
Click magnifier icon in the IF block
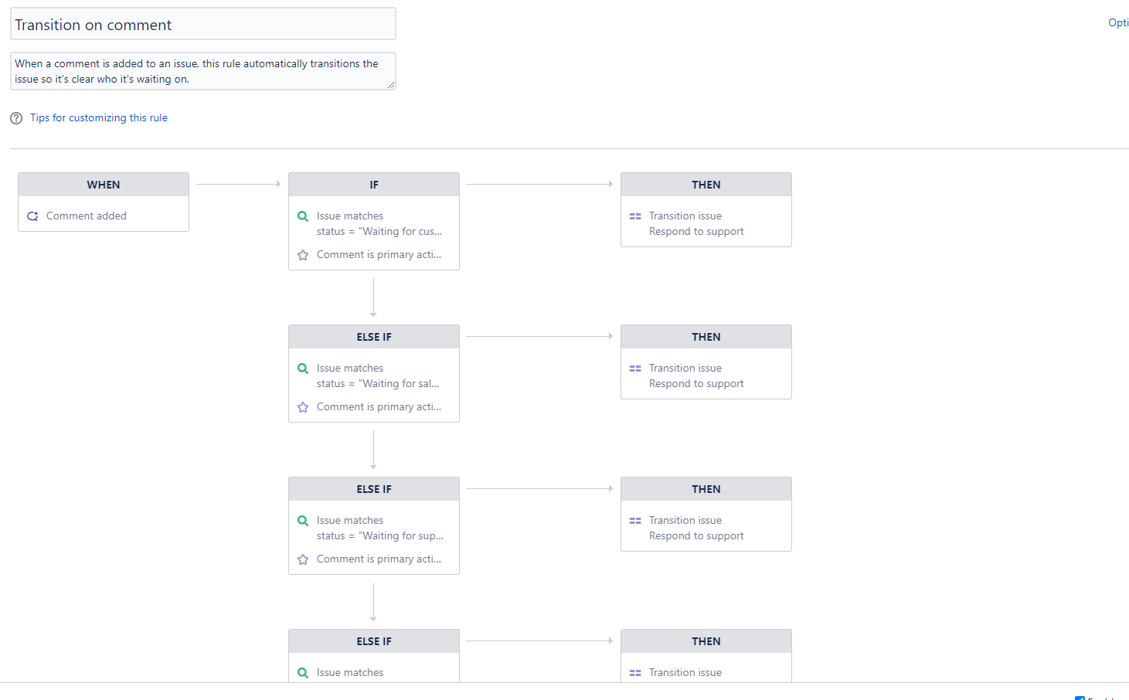click(303, 216)
